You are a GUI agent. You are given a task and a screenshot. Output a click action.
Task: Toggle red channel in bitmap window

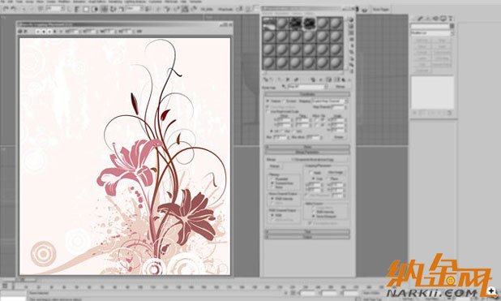click(x=39, y=32)
